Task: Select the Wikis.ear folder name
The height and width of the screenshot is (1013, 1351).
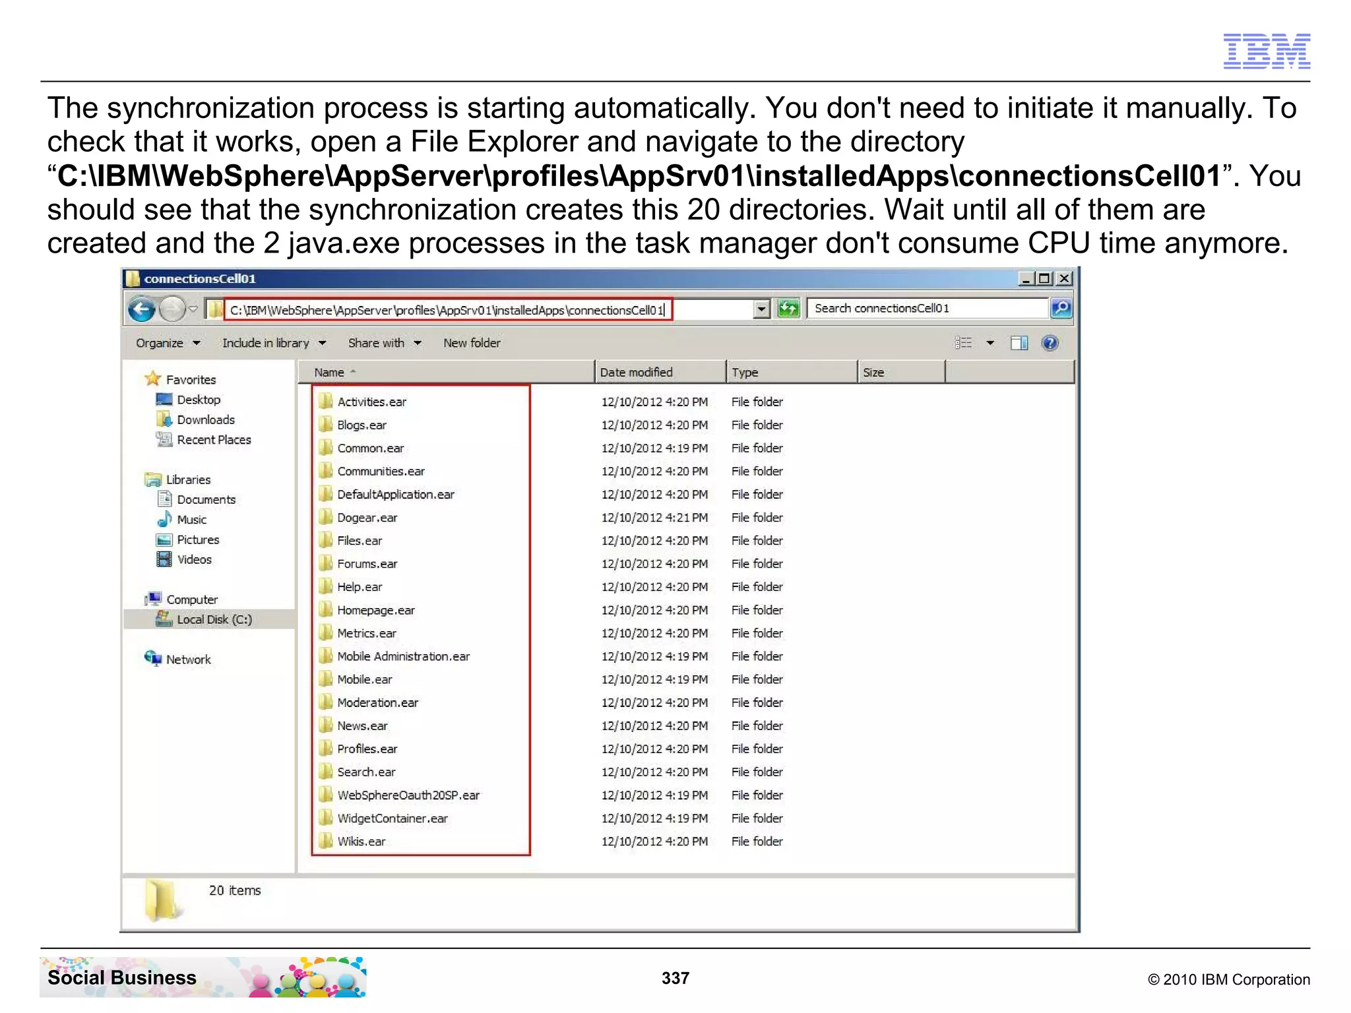Action: coord(361,842)
